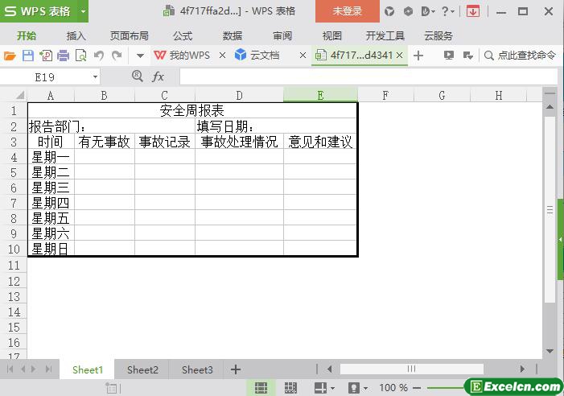This screenshot has width=564, height=396.
Task: Click the 有无事故 header cell
Action: pos(105,142)
